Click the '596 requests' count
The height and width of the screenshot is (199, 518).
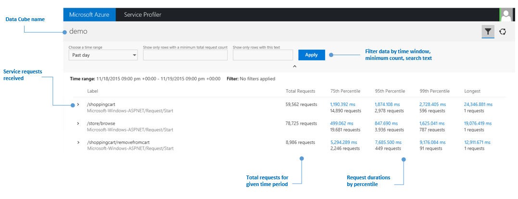432,111
